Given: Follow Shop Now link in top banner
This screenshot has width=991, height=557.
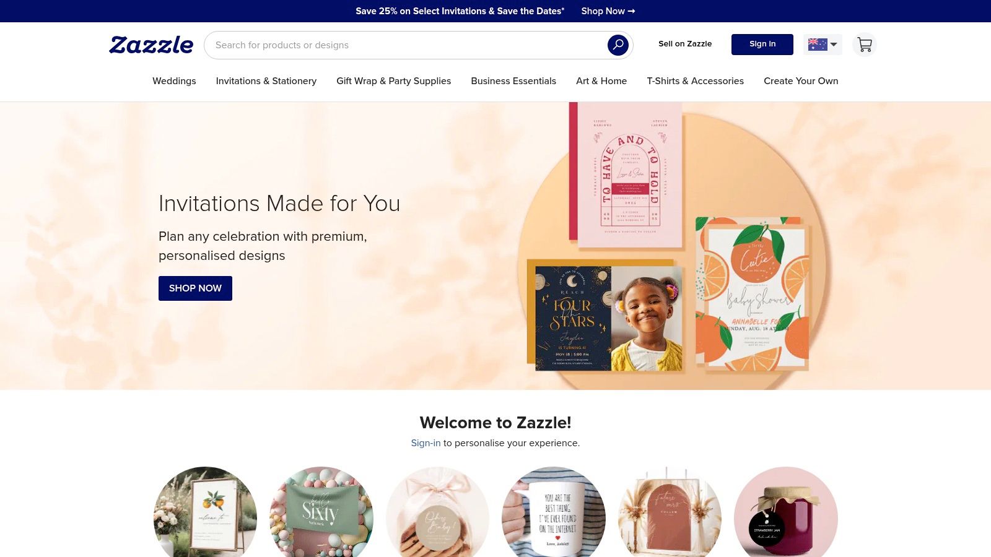Looking at the screenshot, I should click(x=608, y=11).
